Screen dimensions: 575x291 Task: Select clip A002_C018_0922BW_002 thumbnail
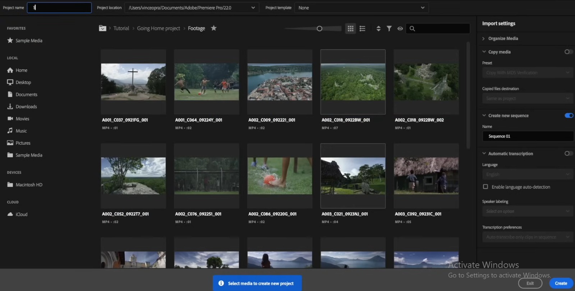[x=426, y=82]
